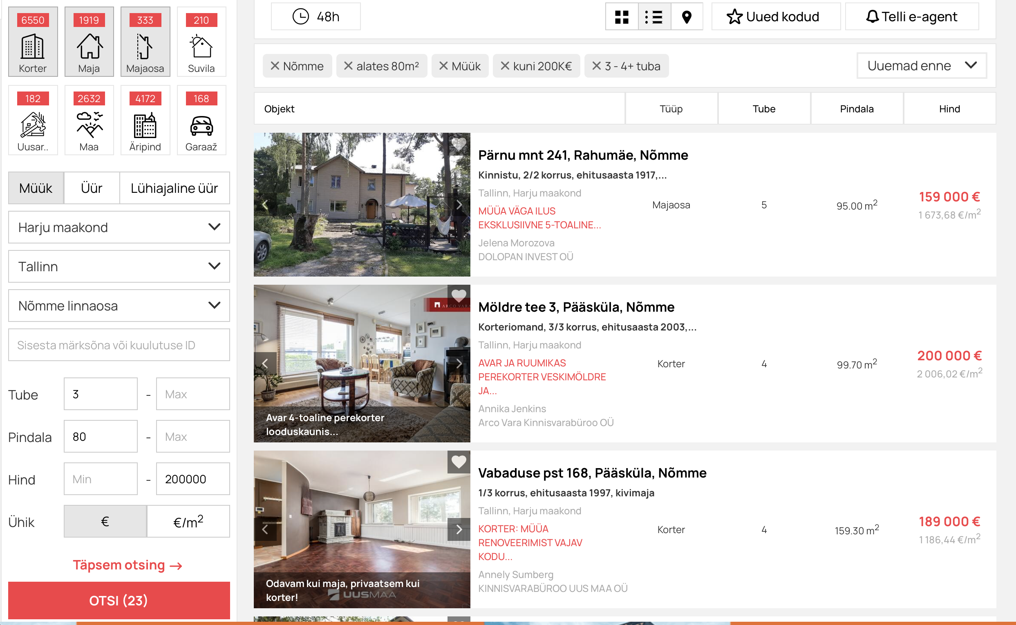This screenshot has height=625, width=1016.
Task: Show next photo of Vabaduse pst 168
Action: [459, 529]
